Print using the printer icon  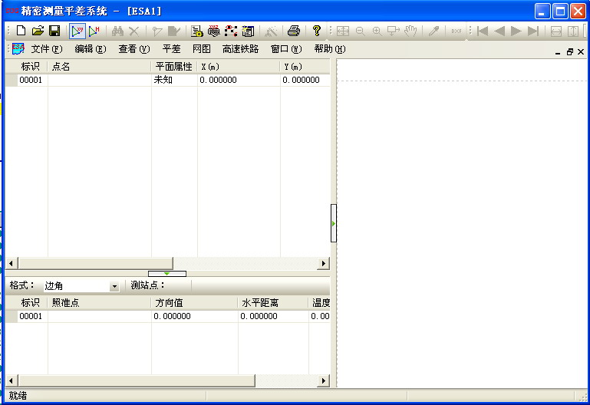pos(294,31)
